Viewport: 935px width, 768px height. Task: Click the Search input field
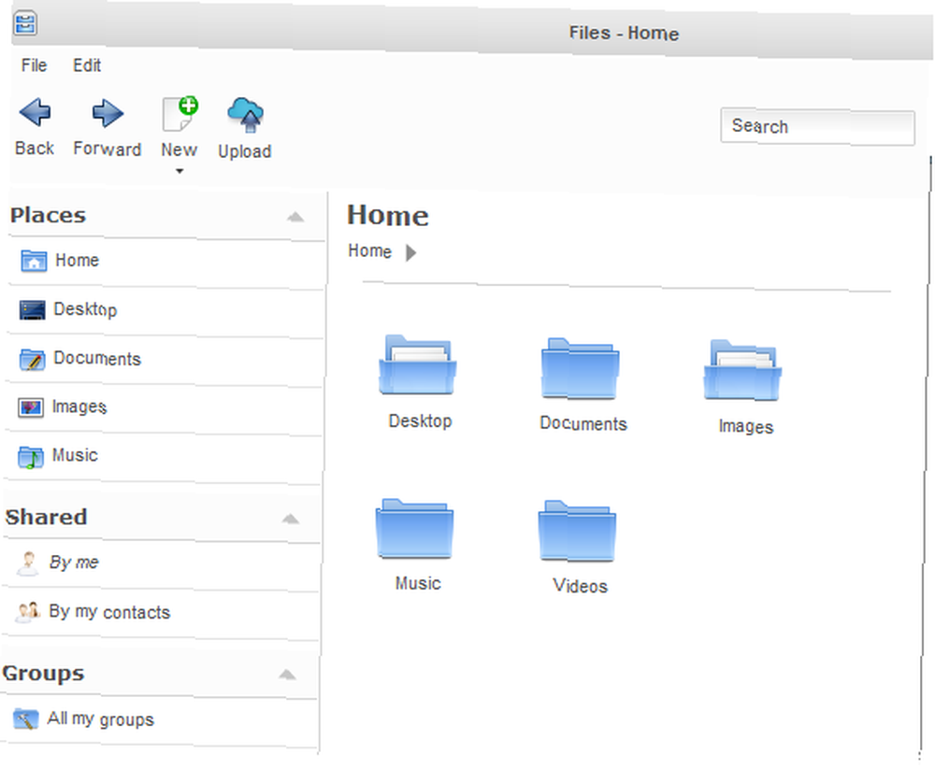point(817,126)
